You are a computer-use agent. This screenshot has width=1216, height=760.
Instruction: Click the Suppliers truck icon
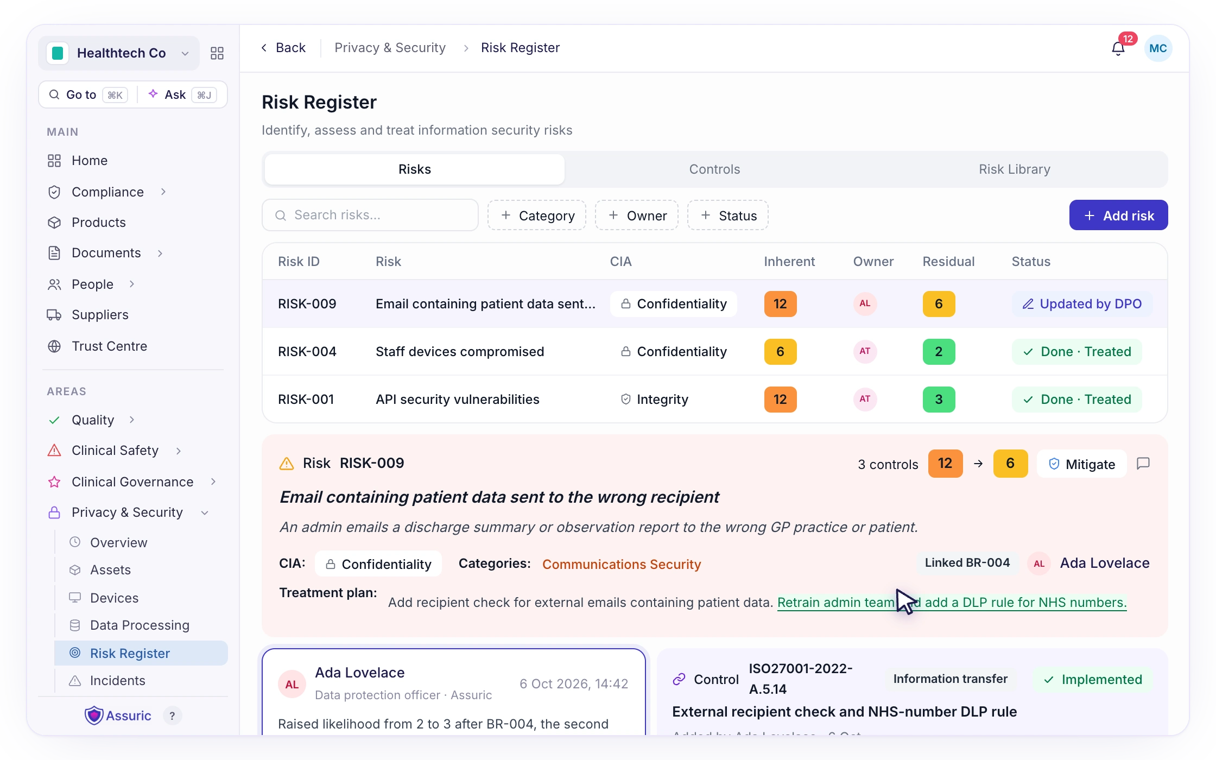54,315
